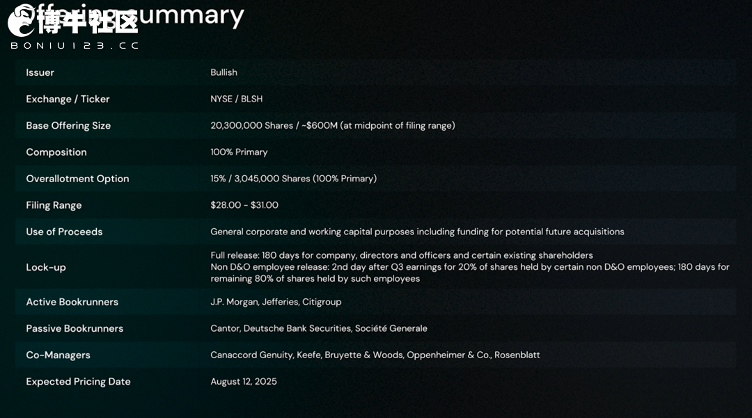The image size is (752, 418).
Task: Select the Issuer row label
Action: pyautogui.click(x=40, y=72)
